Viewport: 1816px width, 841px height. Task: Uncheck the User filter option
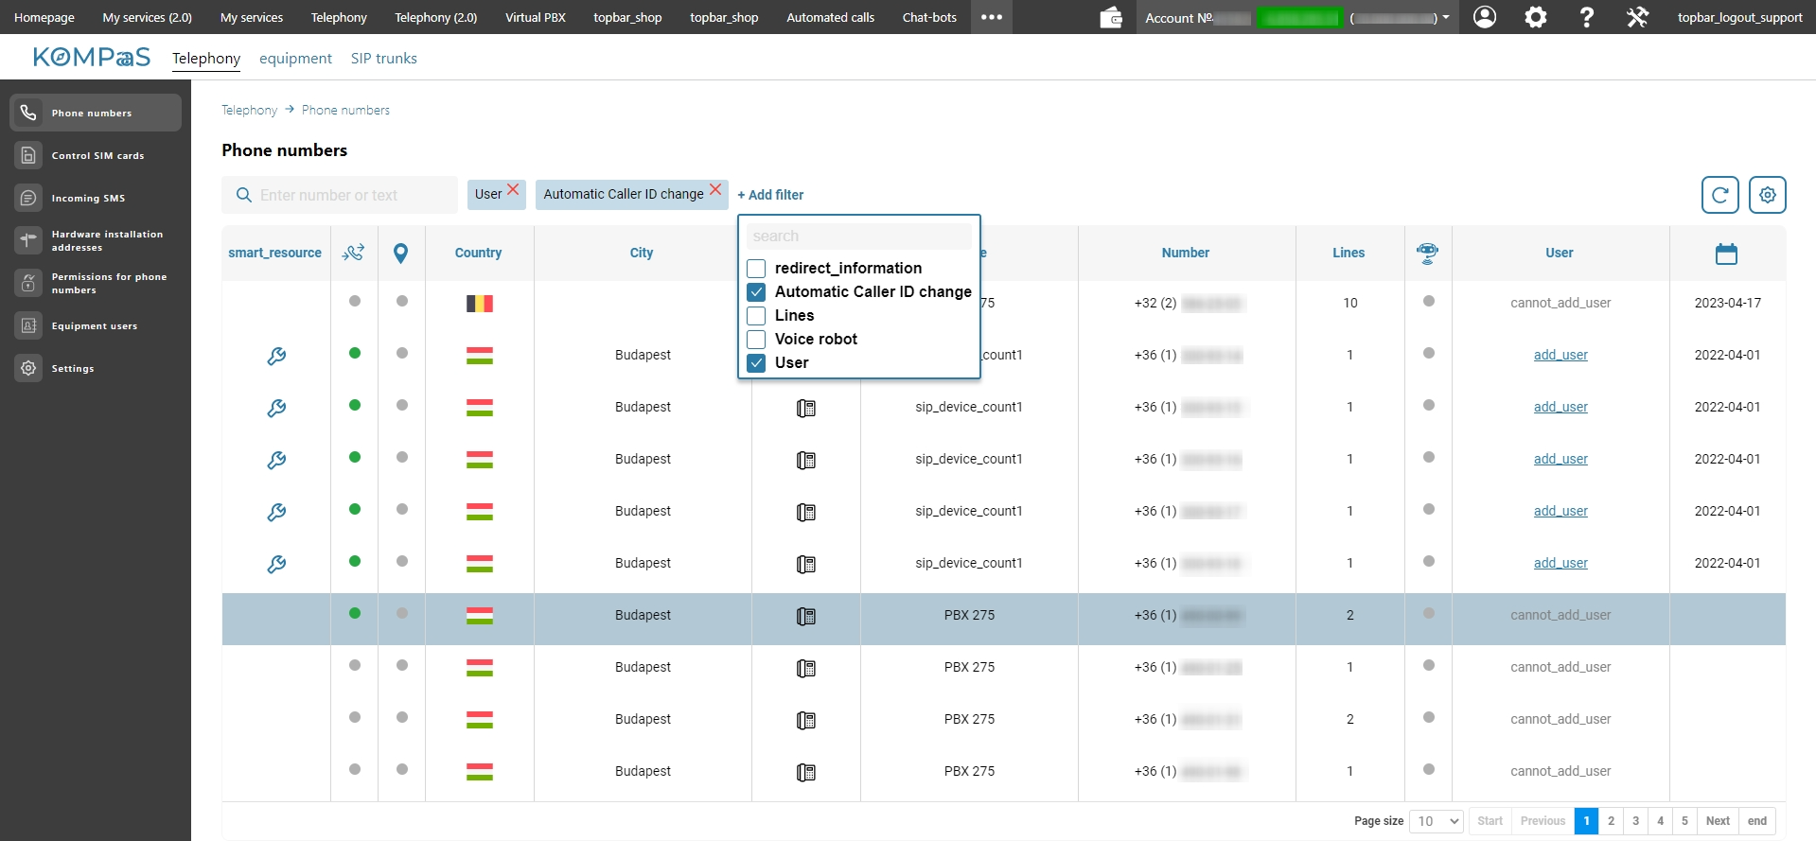756,363
